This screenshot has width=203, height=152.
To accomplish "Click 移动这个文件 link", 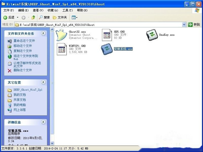I will (x=23, y=46).
